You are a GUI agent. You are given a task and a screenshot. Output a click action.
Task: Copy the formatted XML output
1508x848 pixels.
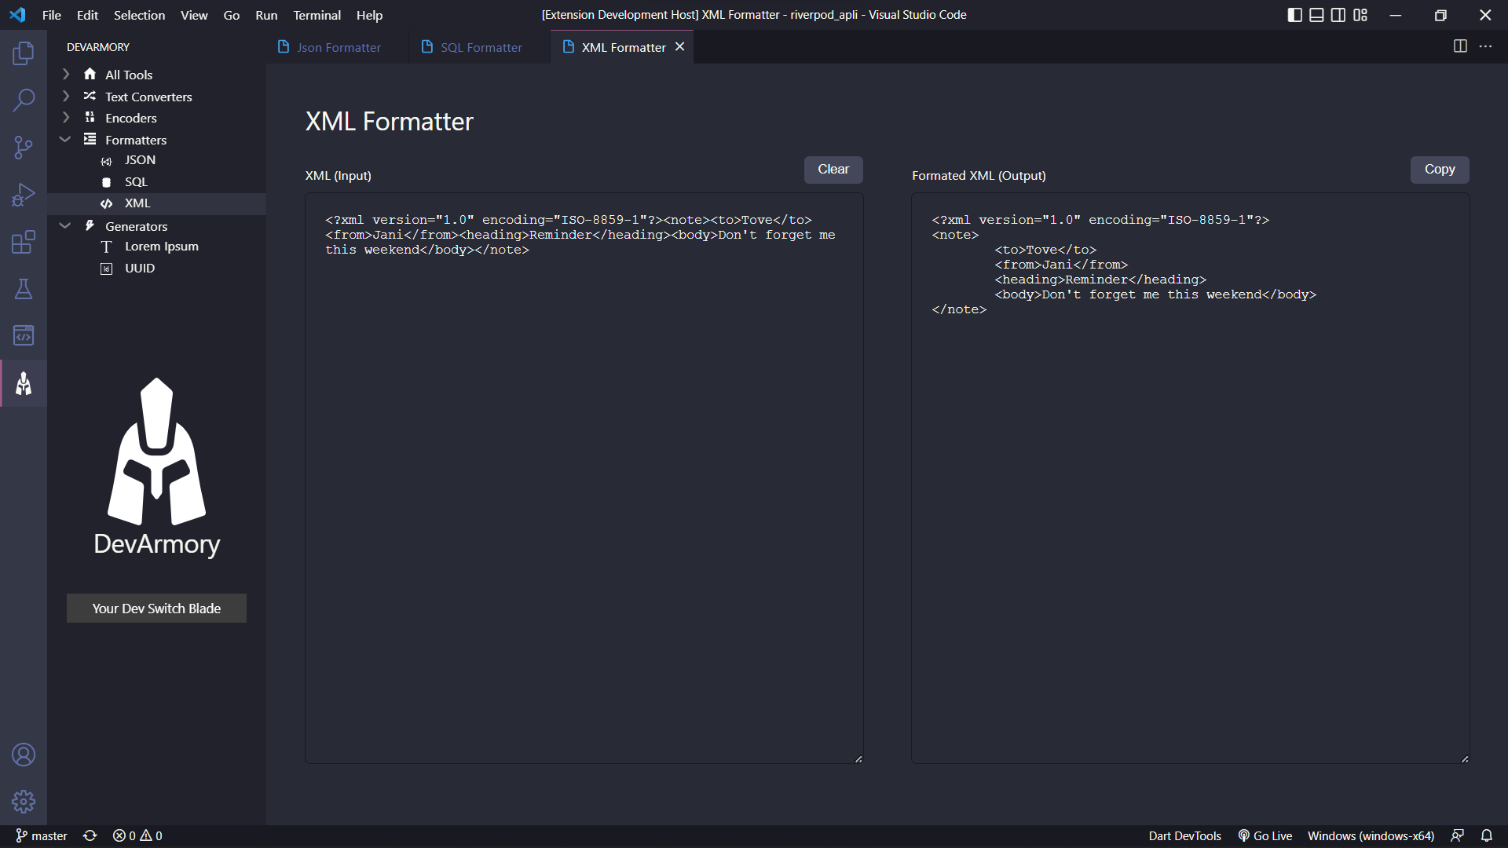(x=1440, y=170)
